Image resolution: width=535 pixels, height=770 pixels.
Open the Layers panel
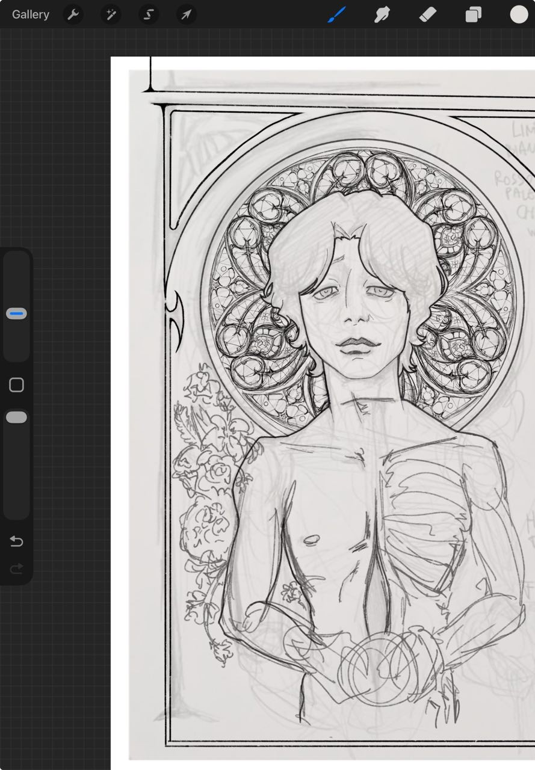tap(474, 14)
